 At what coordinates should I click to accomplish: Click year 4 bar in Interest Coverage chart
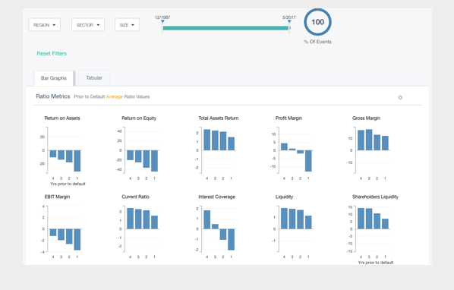coord(207,219)
